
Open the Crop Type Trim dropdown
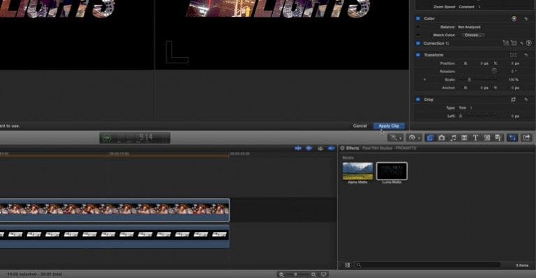pyautogui.click(x=466, y=108)
